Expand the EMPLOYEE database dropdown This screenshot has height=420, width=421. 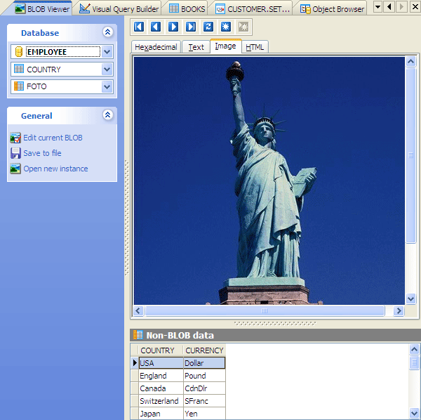pos(107,52)
